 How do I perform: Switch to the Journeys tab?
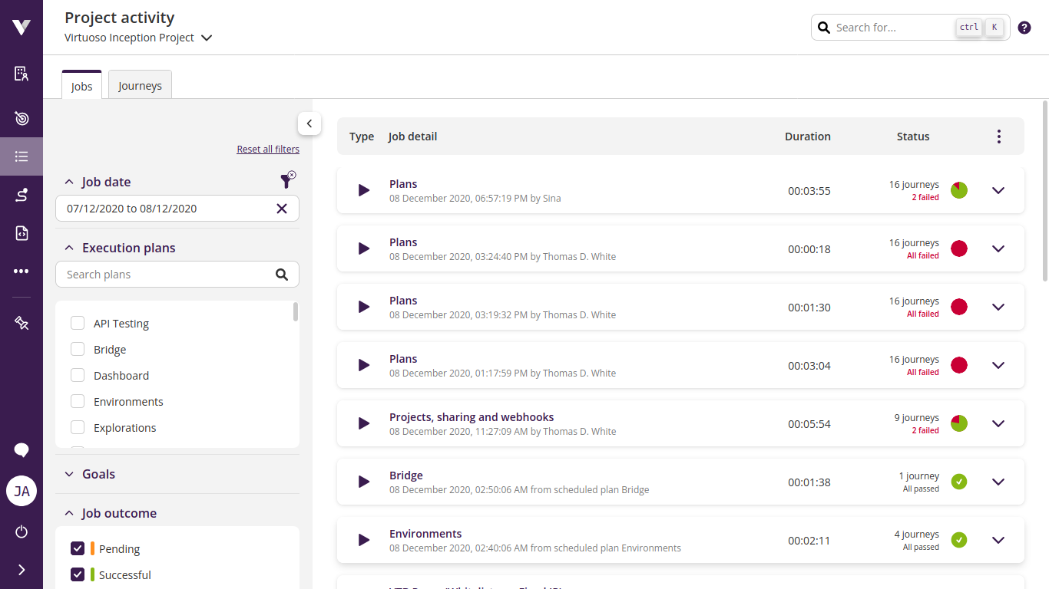(140, 85)
